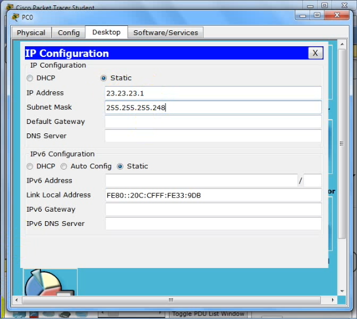Click the PC0 window title icon
This screenshot has width=357, height=319.
(15, 17)
